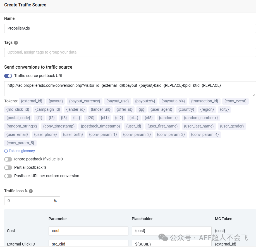Expand the {t...} token group

76,118
